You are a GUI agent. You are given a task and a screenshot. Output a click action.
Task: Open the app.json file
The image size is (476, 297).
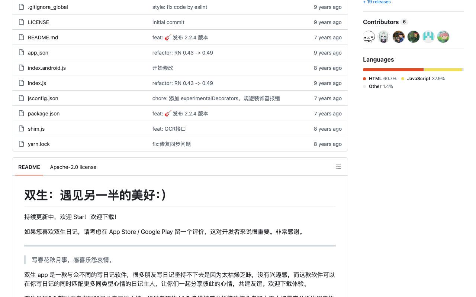pyautogui.click(x=38, y=53)
